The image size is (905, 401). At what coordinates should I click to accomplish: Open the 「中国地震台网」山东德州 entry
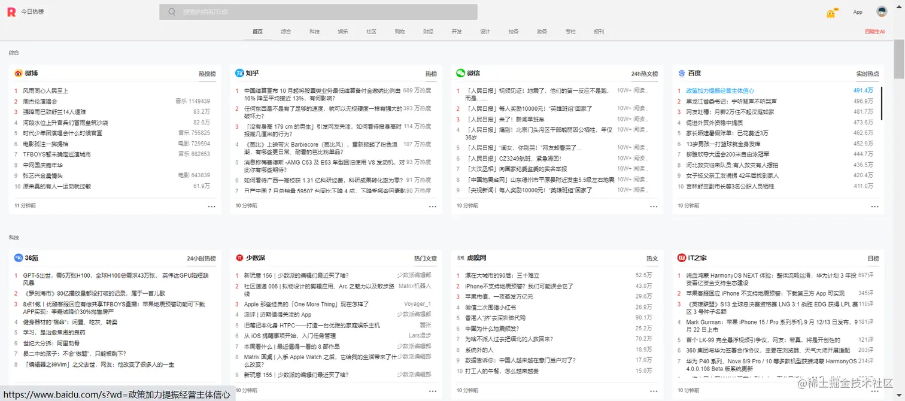click(x=539, y=179)
